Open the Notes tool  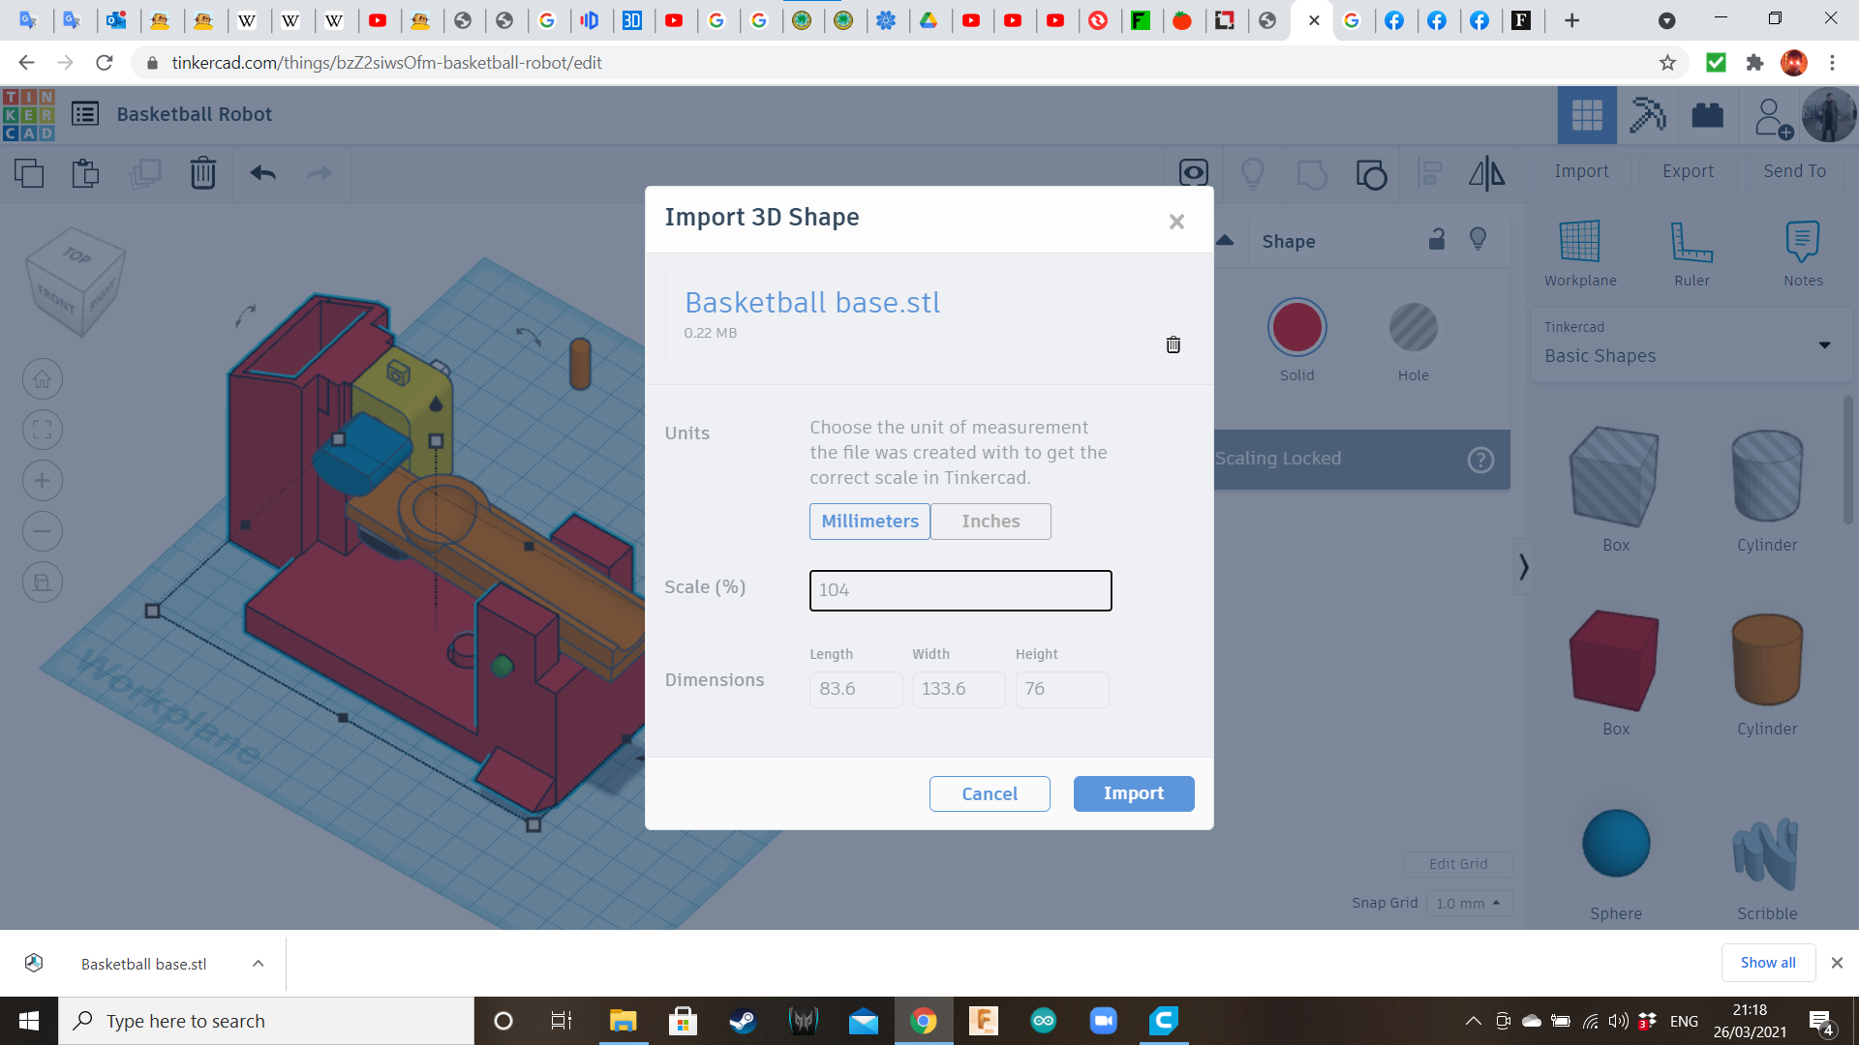point(1802,242)
